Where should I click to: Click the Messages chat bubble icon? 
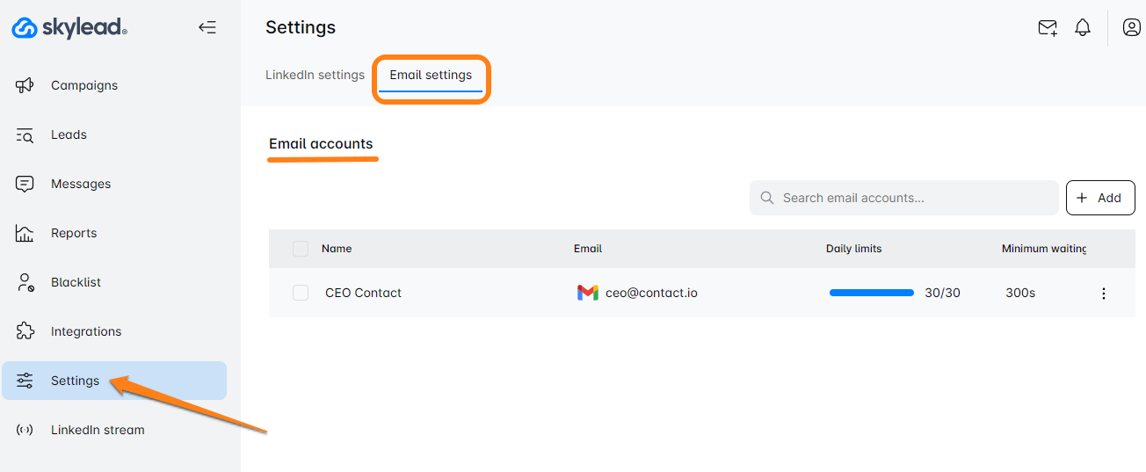pyautogui.click(x=25, y=184)
